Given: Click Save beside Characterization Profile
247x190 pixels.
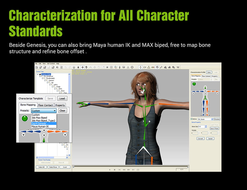Looking at the screenshot, I should coord(209,72).
